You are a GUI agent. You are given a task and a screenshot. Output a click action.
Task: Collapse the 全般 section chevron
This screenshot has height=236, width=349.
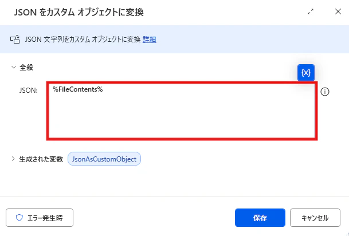[14, 67]
